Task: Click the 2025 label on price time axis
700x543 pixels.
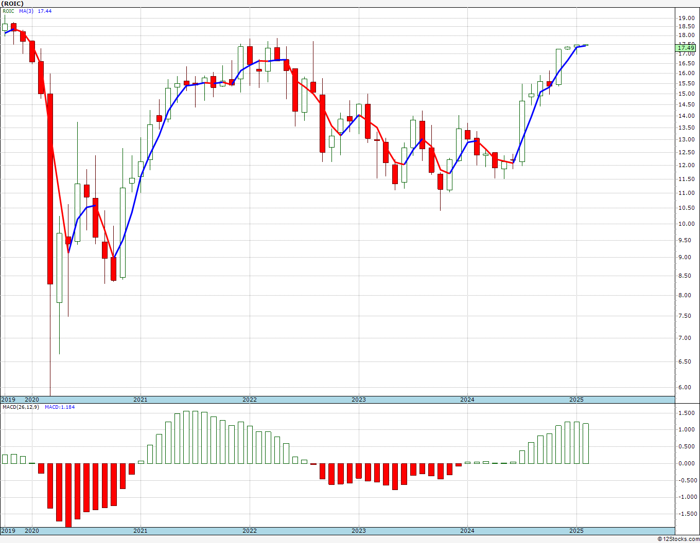Action: [576, 400]
